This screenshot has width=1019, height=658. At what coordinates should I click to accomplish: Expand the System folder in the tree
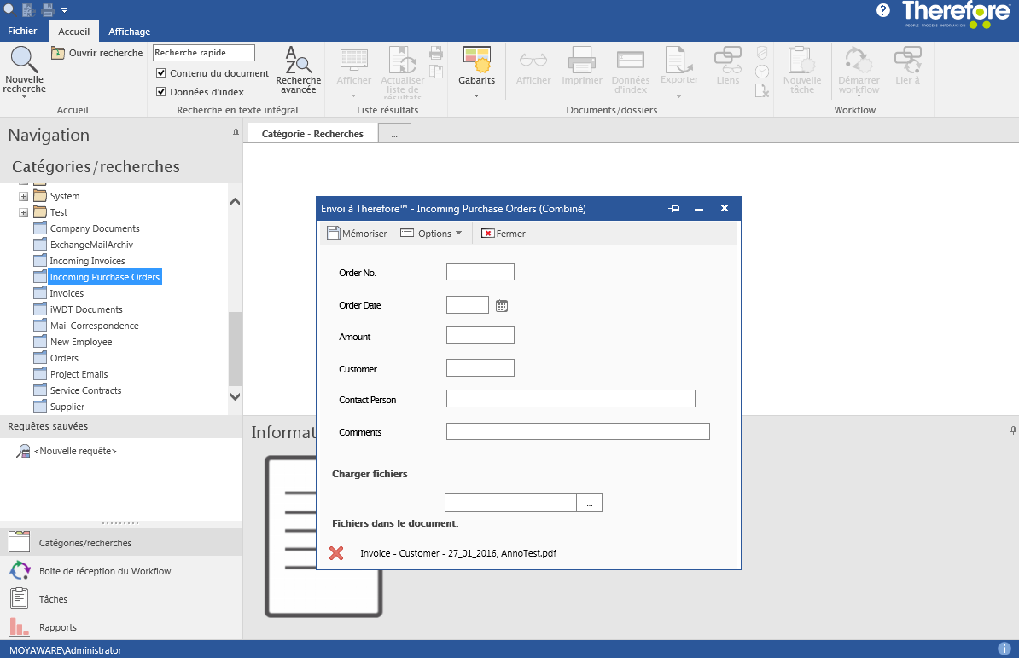[x=23, y=195]
